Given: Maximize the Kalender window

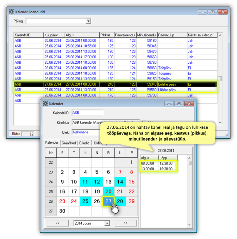Looking at the screenshot, I should [179, 104].
